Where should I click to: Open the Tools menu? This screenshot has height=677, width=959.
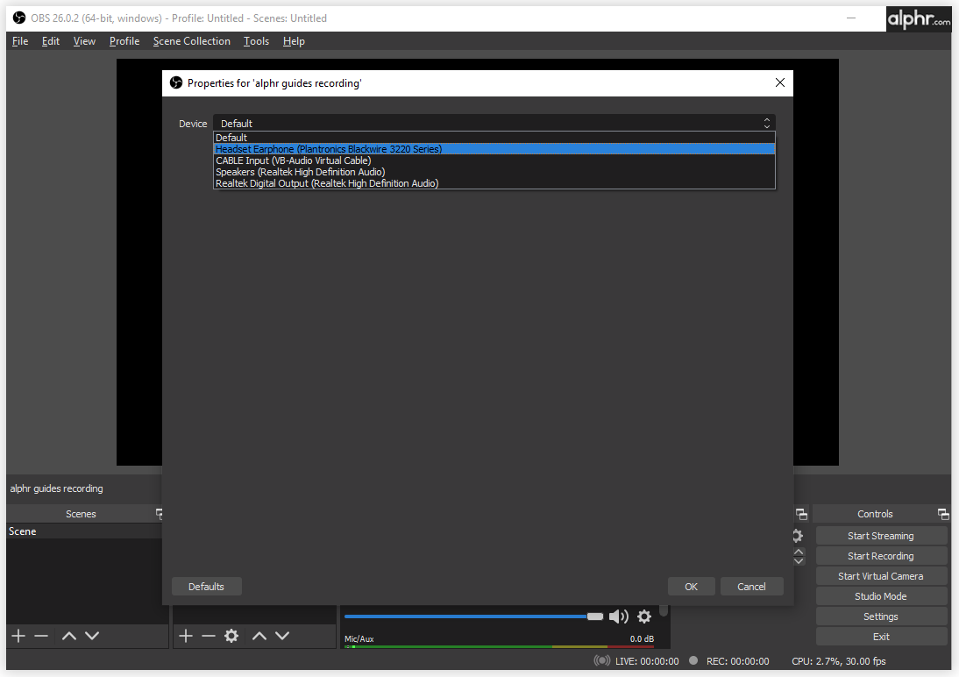[x=256, y=41]
